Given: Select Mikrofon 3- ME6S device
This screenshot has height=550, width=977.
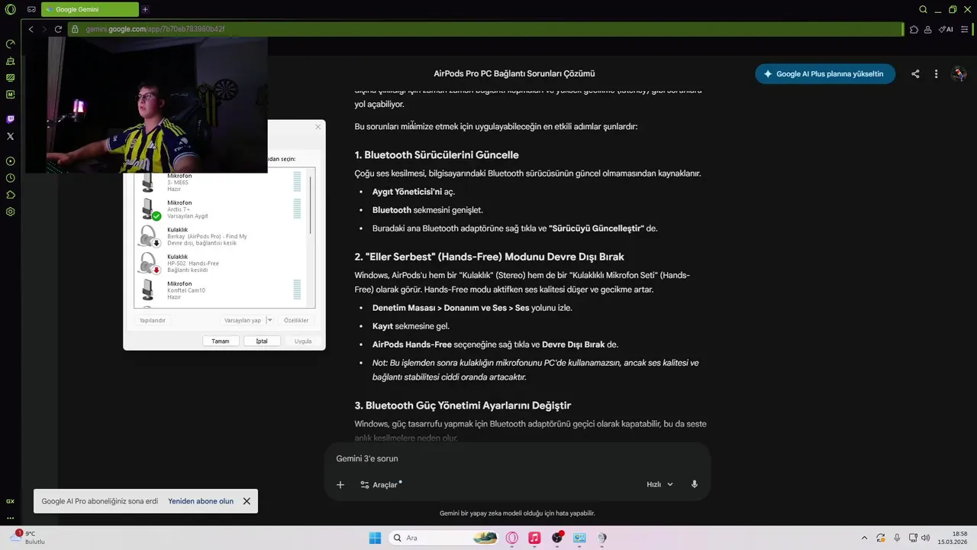Looking at the screenshot, I should point(221,183).
